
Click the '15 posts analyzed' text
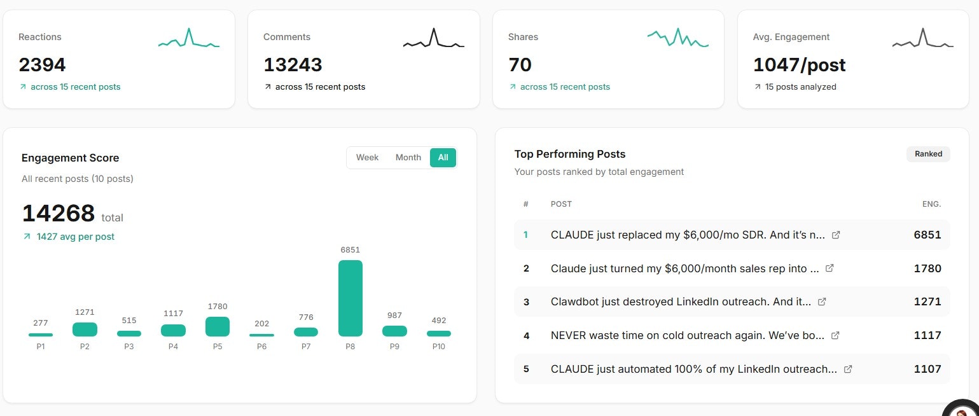point(801,87)
